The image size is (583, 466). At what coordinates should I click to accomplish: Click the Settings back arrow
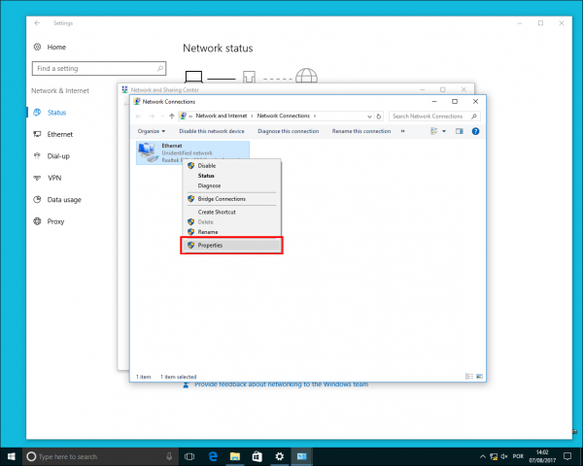coord(37,23)
